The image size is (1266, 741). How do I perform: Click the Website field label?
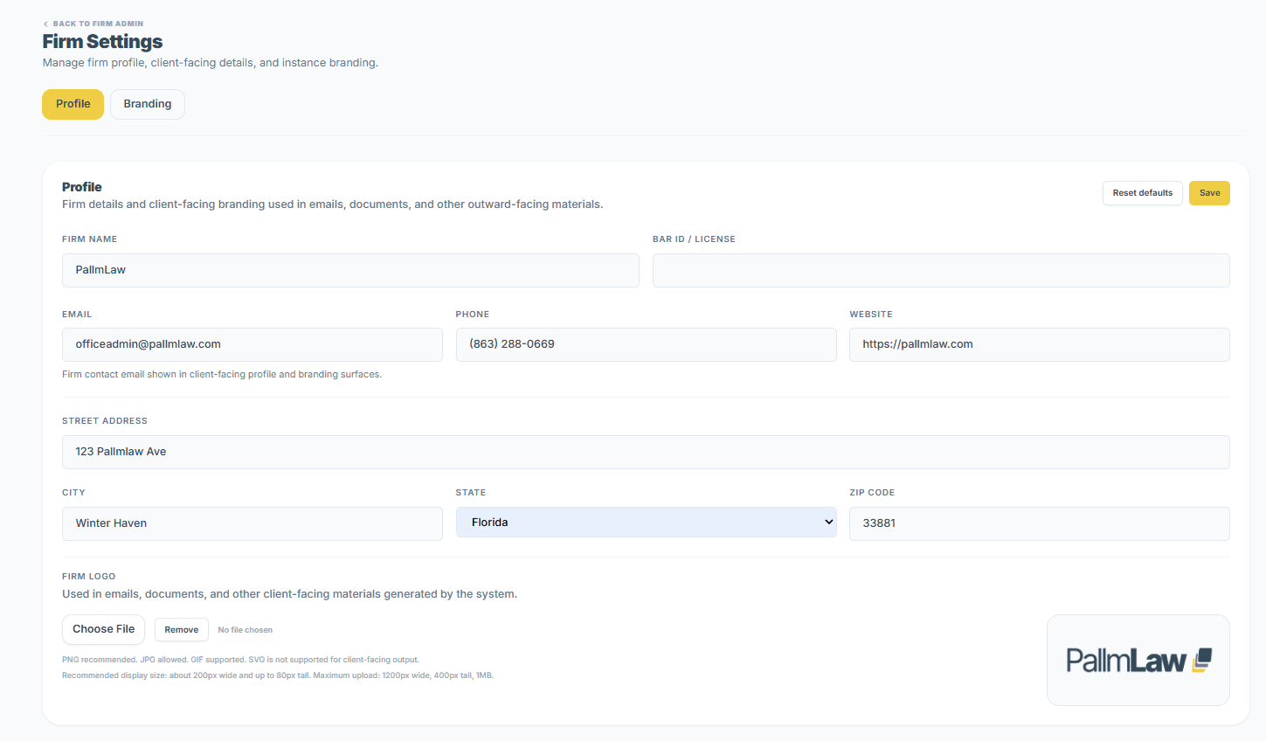pyautogui.click(x=871, y=315)
